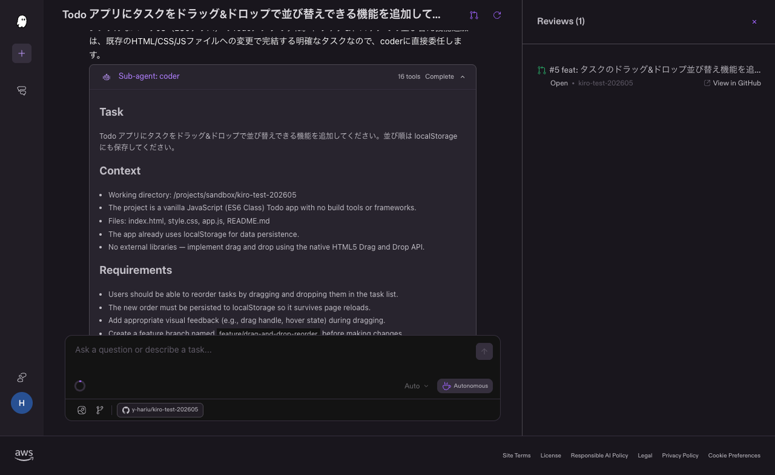Image resolution: width=775 pixels, height=475 pixels.
Task: Click the Open status text
Action: point(559,83)
